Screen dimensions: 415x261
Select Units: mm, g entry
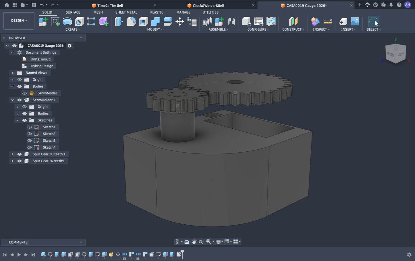pos(41,59)
